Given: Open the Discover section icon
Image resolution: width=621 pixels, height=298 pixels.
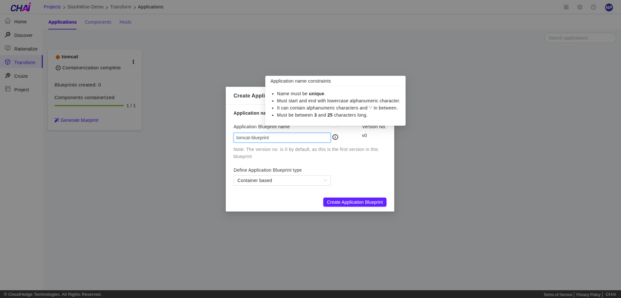Looking at the screenshot, I should (x=8, y=35).
